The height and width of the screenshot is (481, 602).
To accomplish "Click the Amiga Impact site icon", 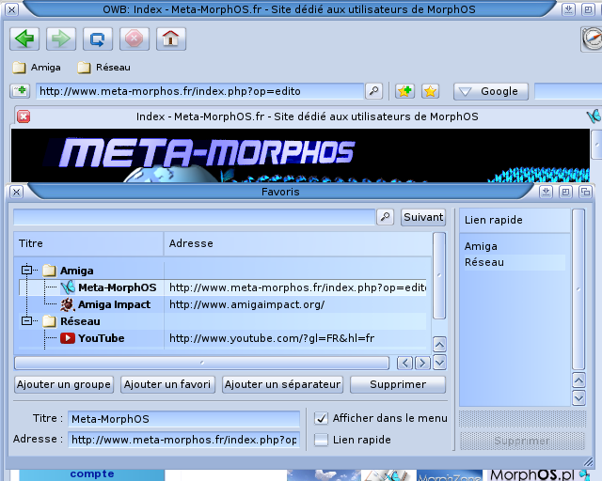I will tap(68, 304).
